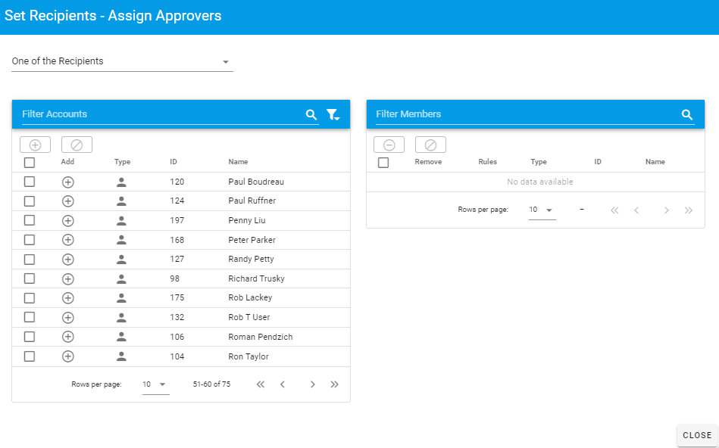Click the search icon in Filter Members
719x448 pixels.
686,114
